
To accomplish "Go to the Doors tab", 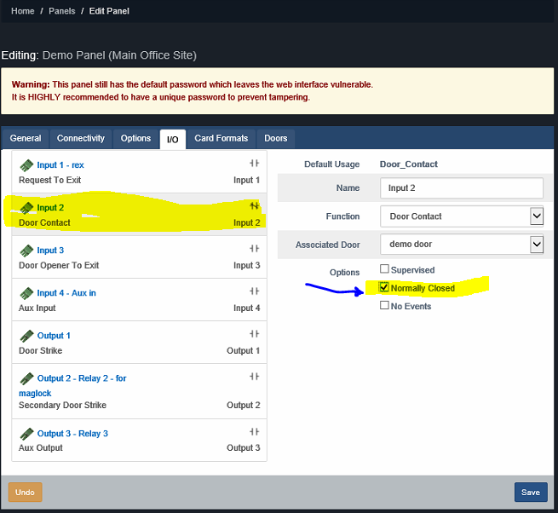I will click(275, 138).
